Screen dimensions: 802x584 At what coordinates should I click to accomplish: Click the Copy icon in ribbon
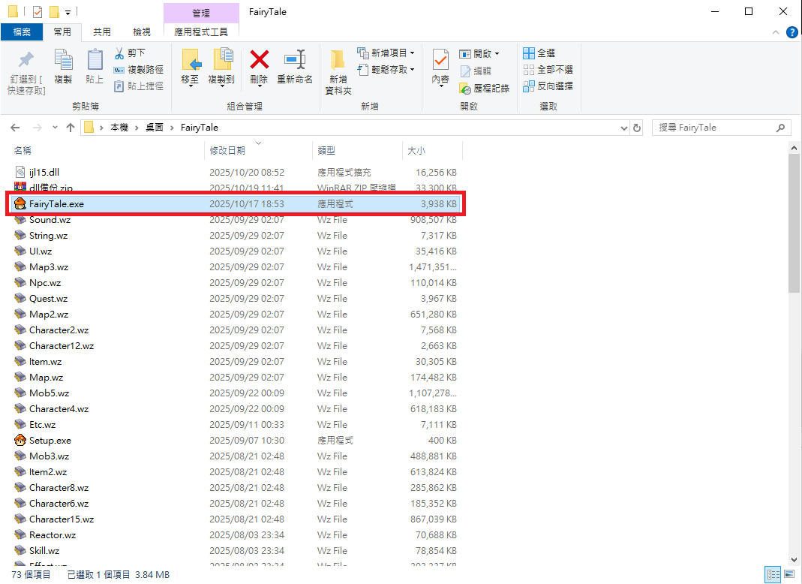tap(63, 61)
